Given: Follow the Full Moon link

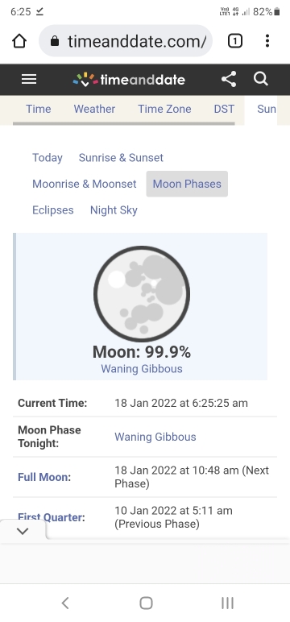Looking at the screenshot, I should click(x=43, y=477).
